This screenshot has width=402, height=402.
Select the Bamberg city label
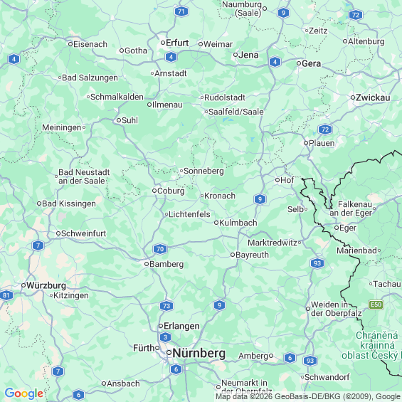tap(166, 264)
